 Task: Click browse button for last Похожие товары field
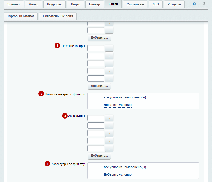pyautogui.click(x=109, y=79)
